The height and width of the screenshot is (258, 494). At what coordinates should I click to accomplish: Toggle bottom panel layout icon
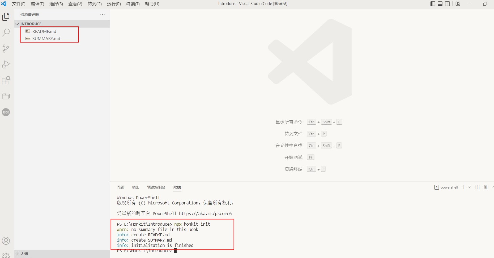pyautogui.click(x=440, y=4)
